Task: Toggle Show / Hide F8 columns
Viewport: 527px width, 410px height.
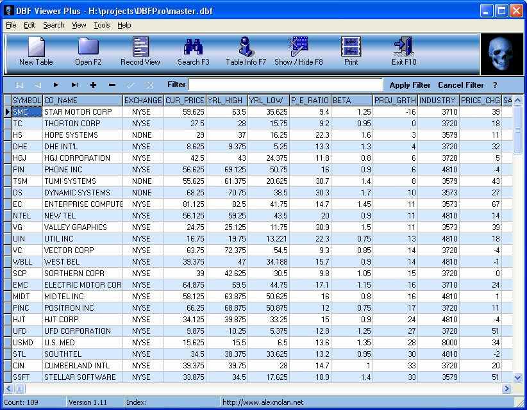Action: click(x=299, y=52)
